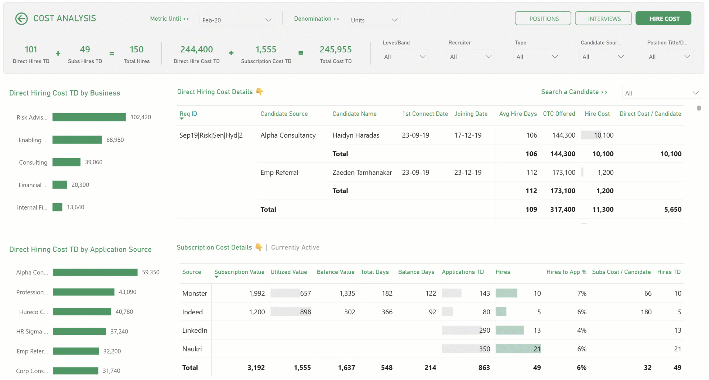Select the LinkedIn source row
The image size is (709, 380).
coord(432,330)
